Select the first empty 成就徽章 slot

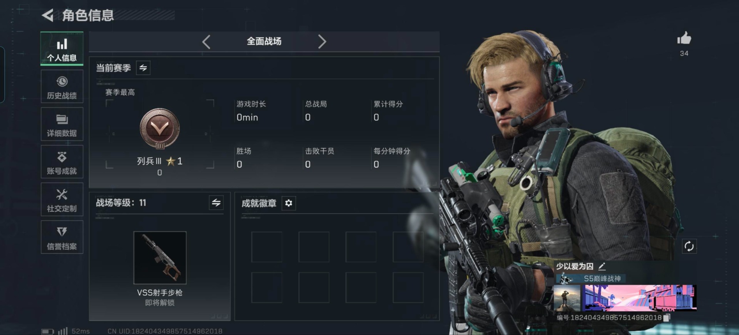[267, 247]
